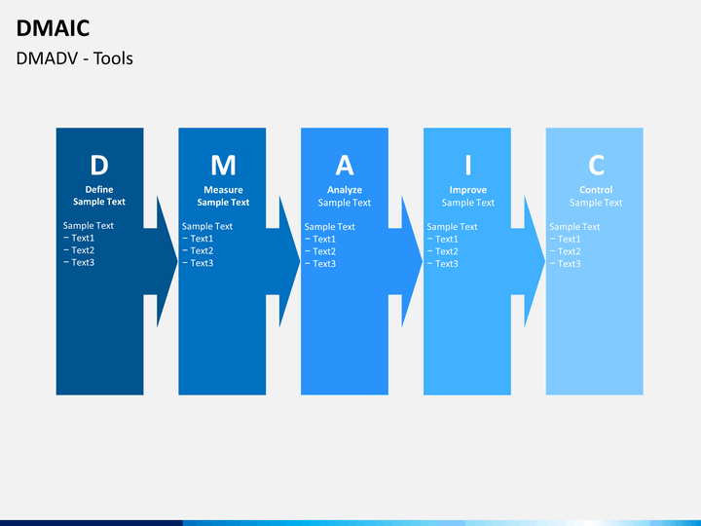
Task: Click 'Sample Text' above Text1 in Improve column
Action: click(453, 227)
